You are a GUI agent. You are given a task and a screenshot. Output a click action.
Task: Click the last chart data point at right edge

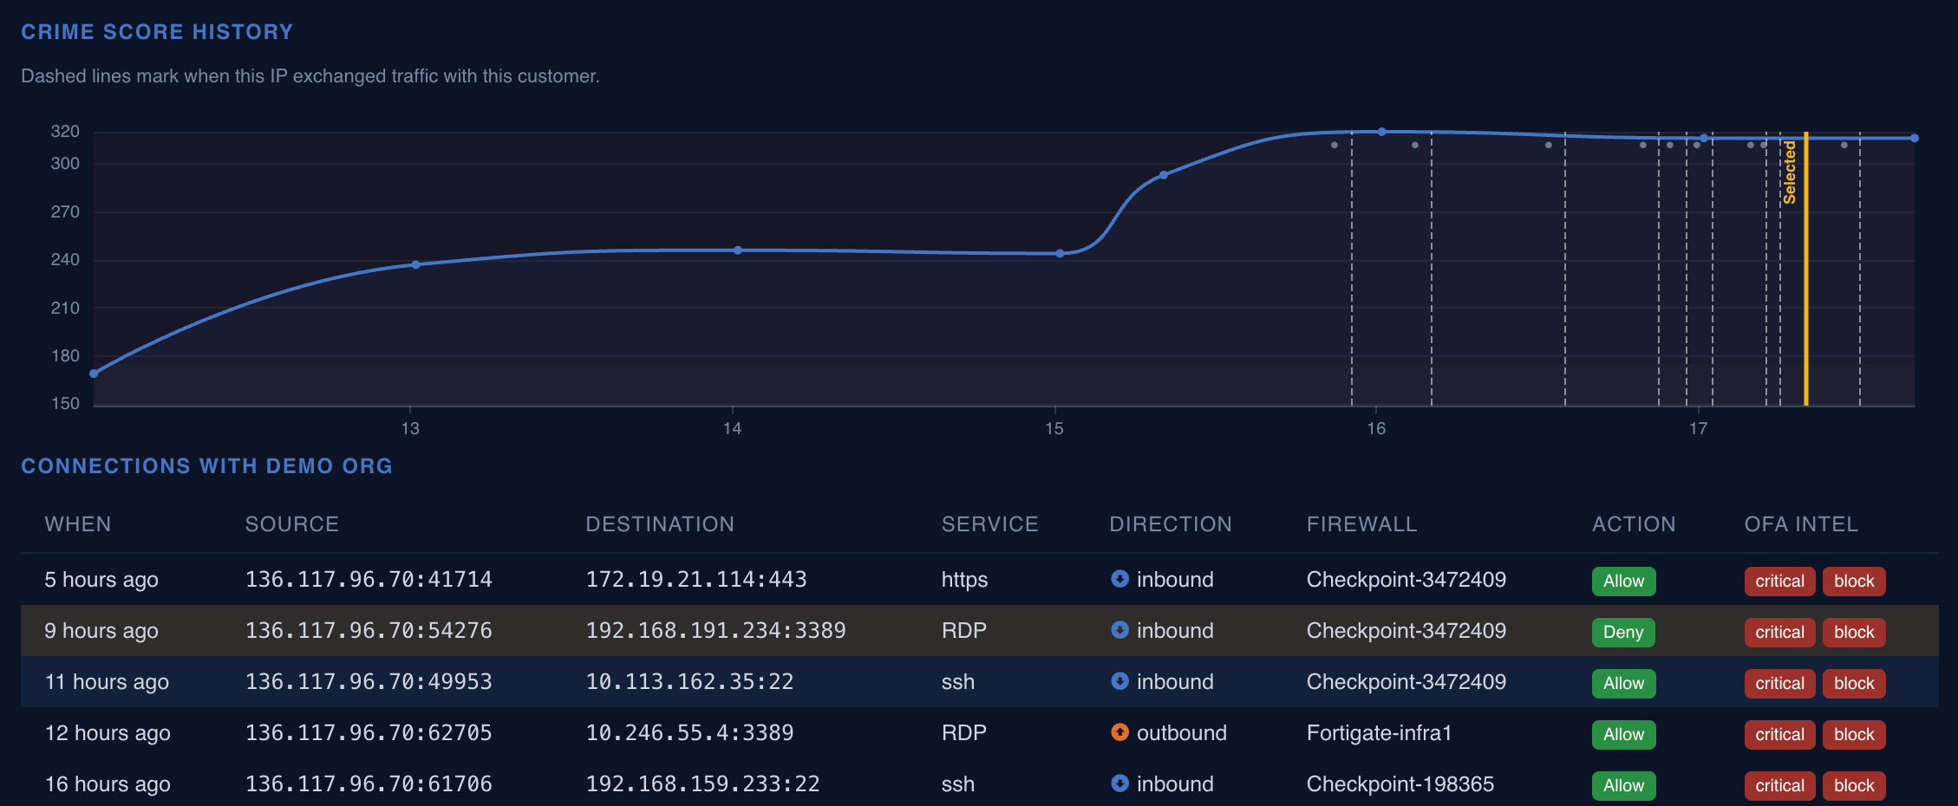click(x=1915, y=138)
